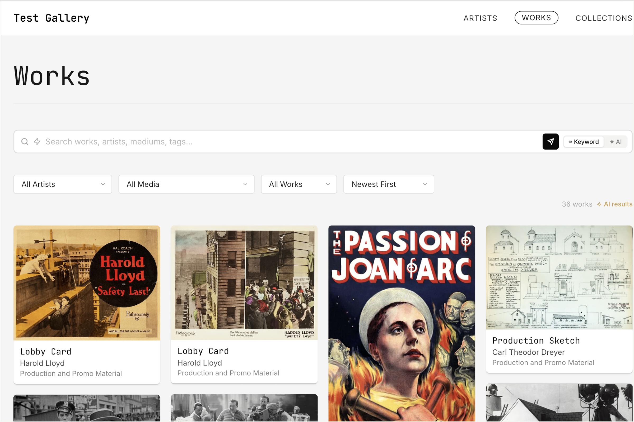Image resolution: width=634 pixels, height=422 pixels.
Task: Click Harold Lloyd name under the second lobby card
Action: (200, 363)
